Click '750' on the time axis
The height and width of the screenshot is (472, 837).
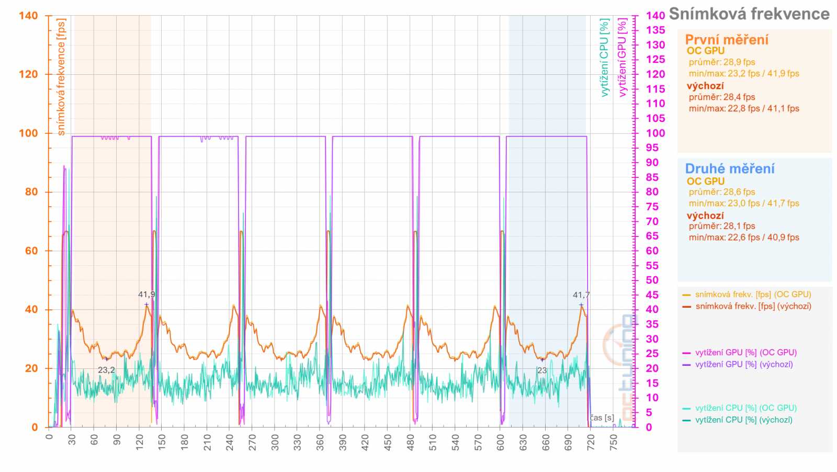click(x=613, y=443)
